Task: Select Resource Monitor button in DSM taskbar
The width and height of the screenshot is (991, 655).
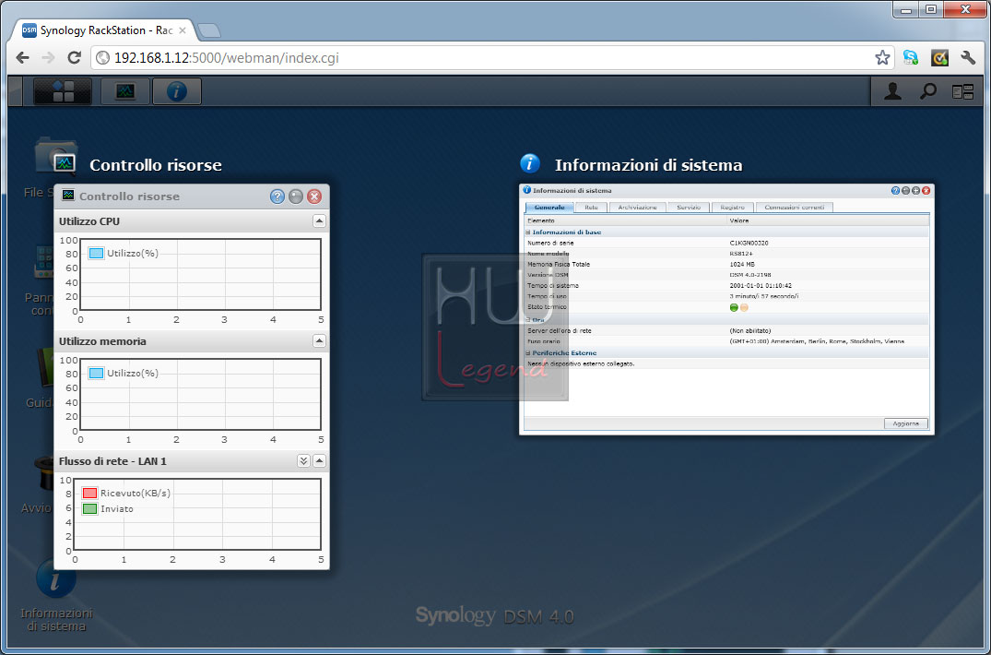Action: (x=125, y=91)
